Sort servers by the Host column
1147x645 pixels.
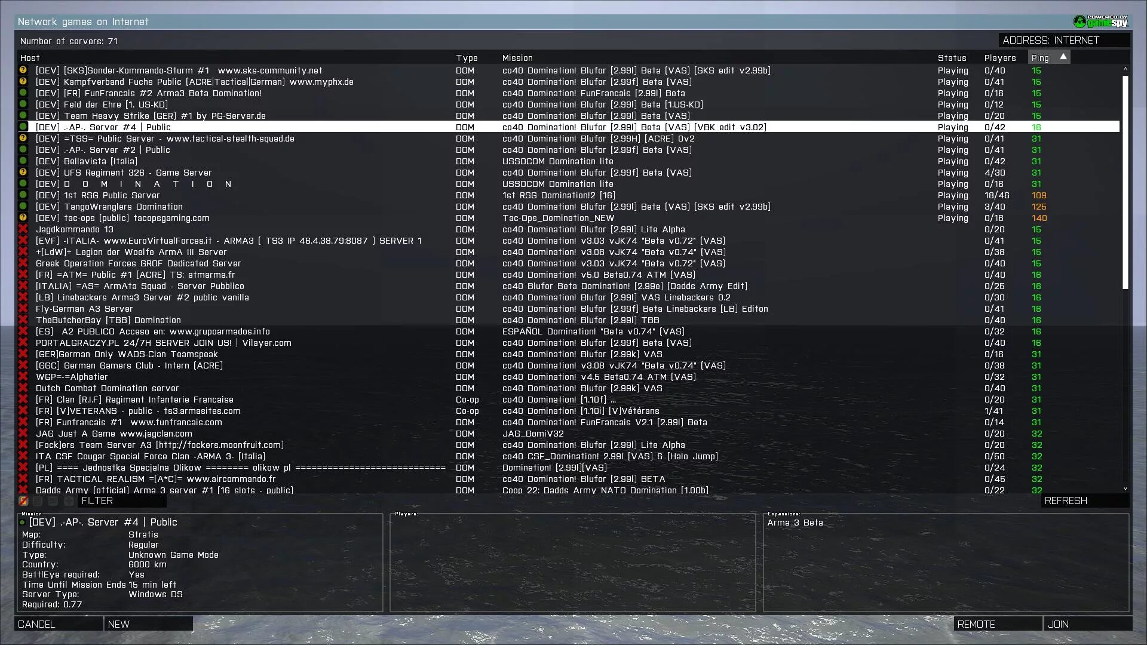(x=30, y=58)
